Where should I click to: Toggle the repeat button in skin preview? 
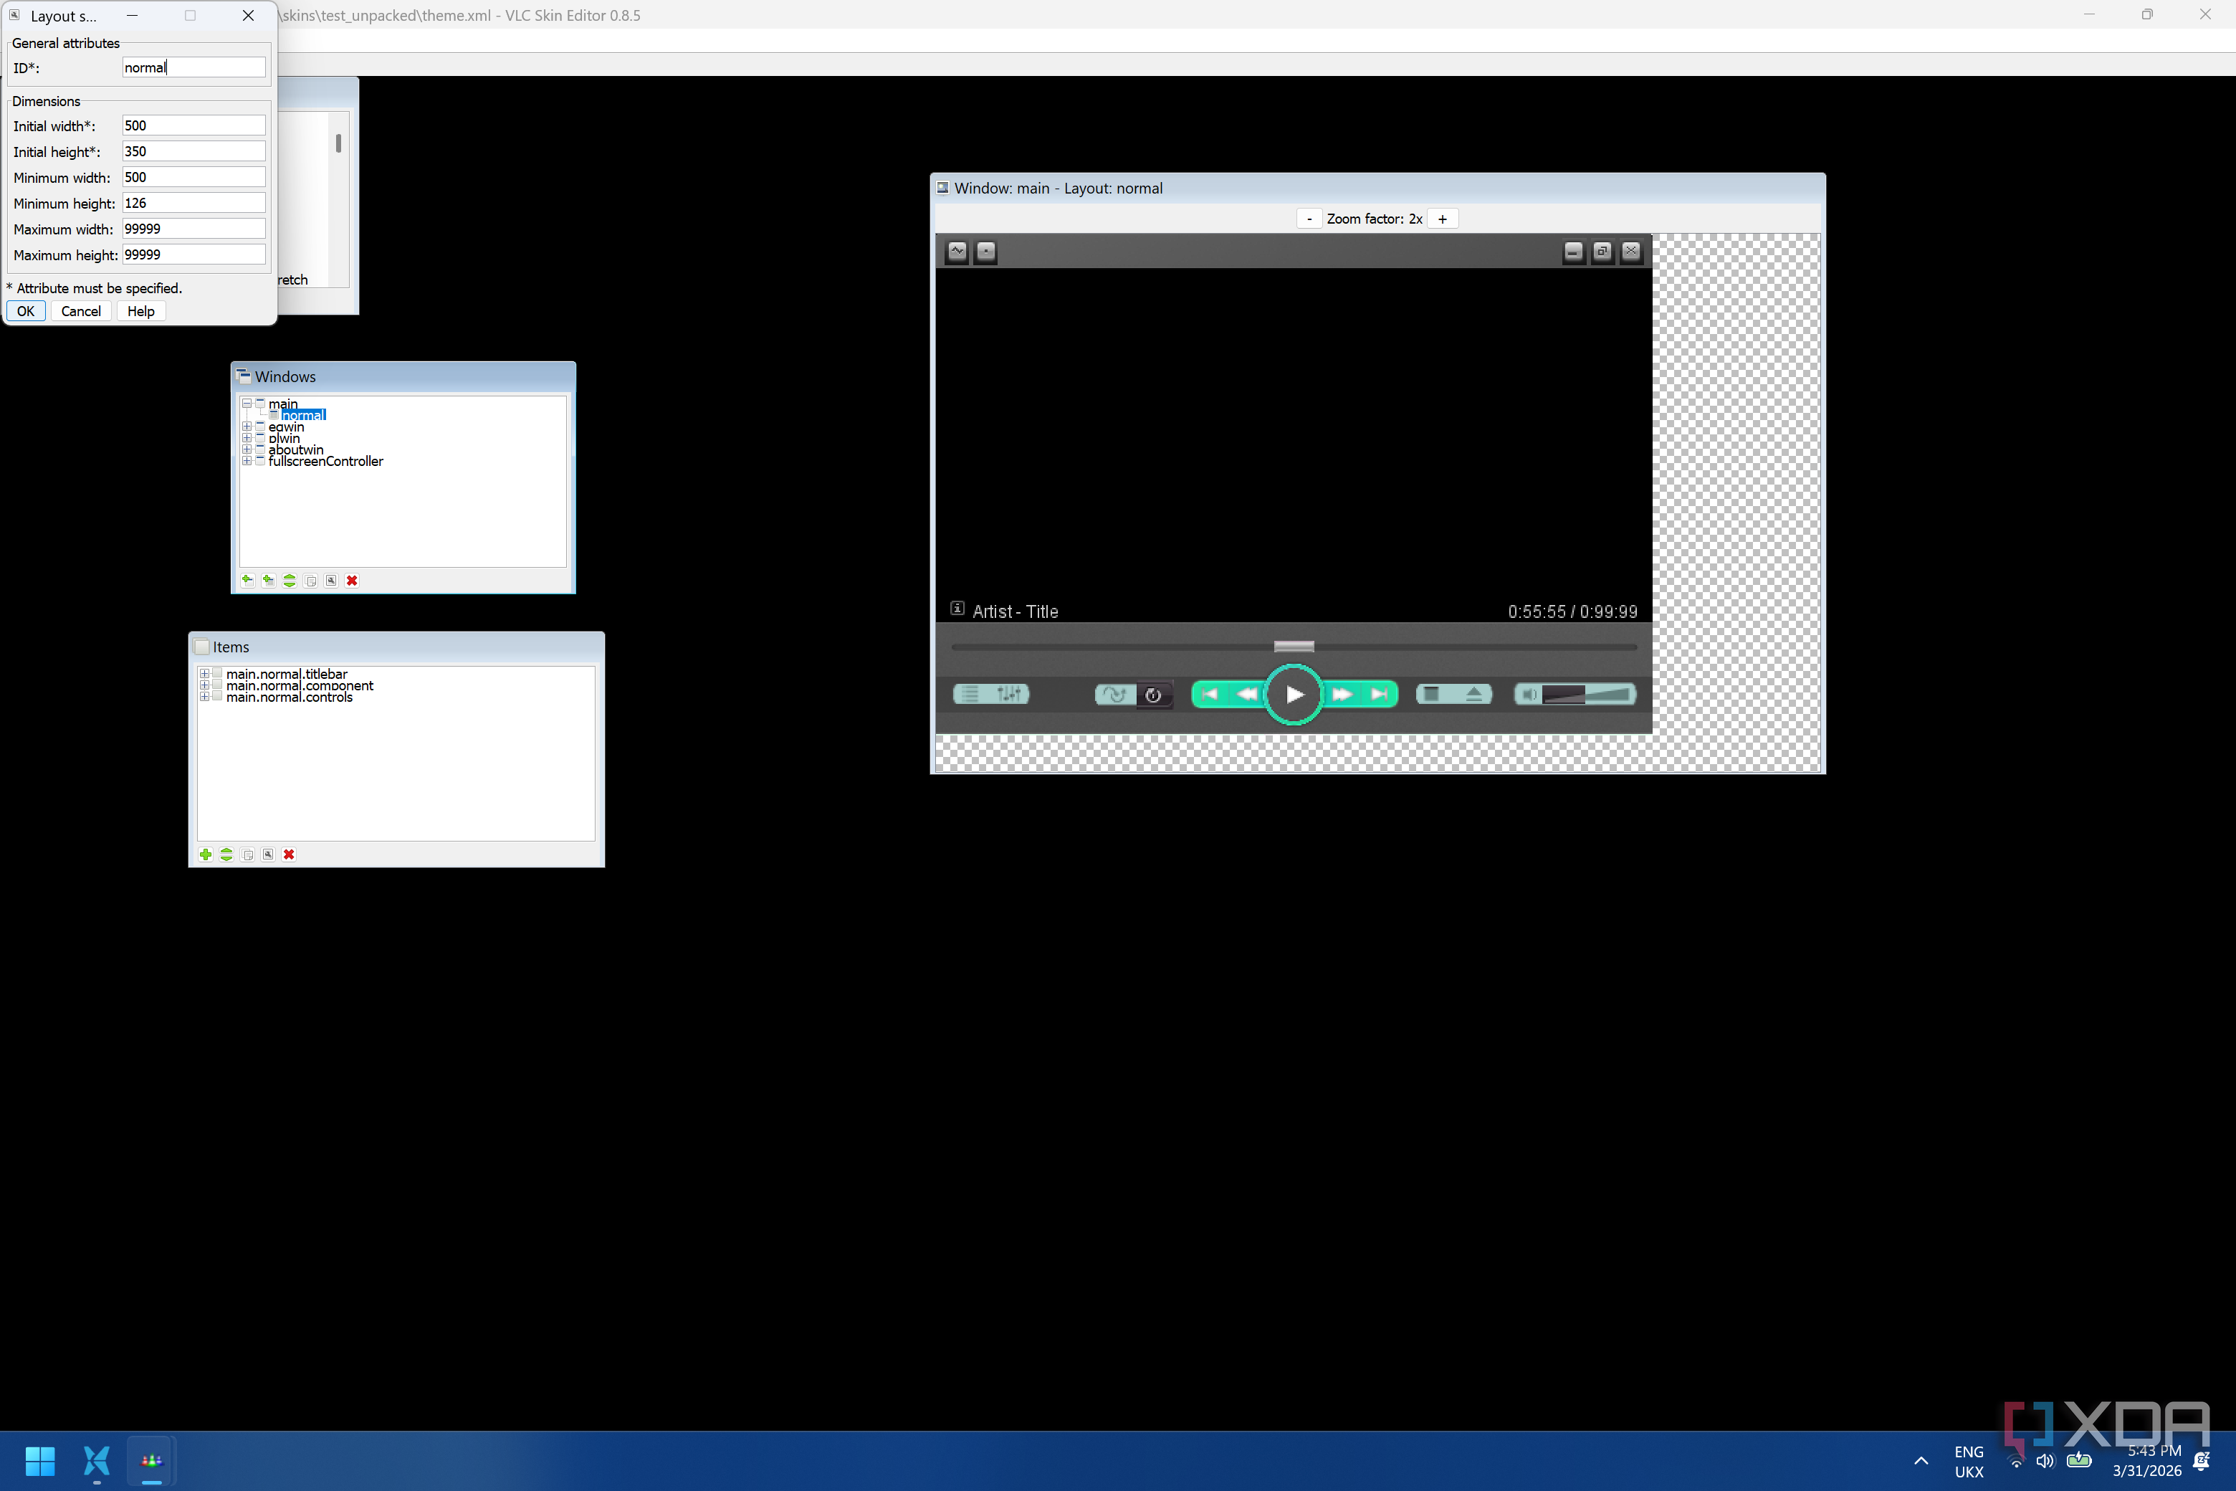[1154, 695]
